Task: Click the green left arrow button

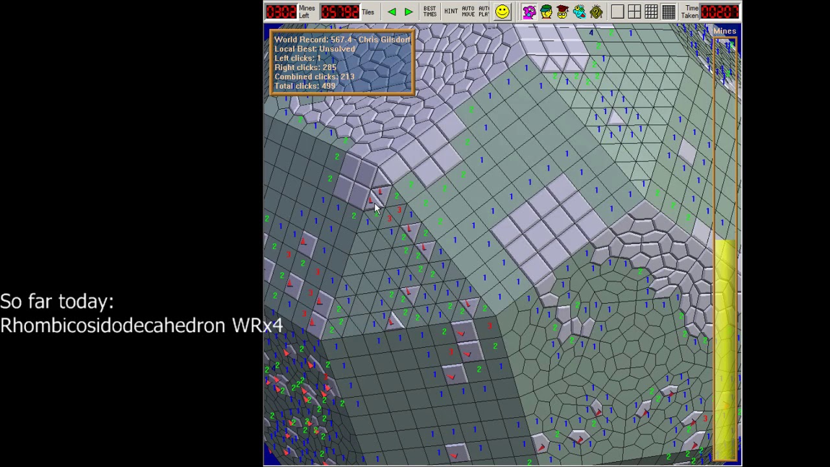Action: point(392,12)
